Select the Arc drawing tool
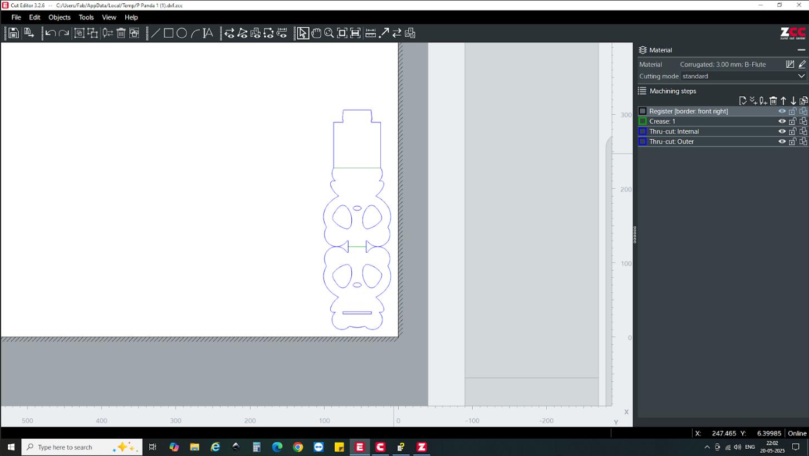The width and height of the screenshot is (809, 456). tap(195, 33)
